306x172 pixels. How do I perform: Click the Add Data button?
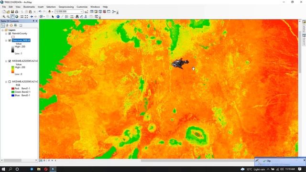[x=49, y=11]
